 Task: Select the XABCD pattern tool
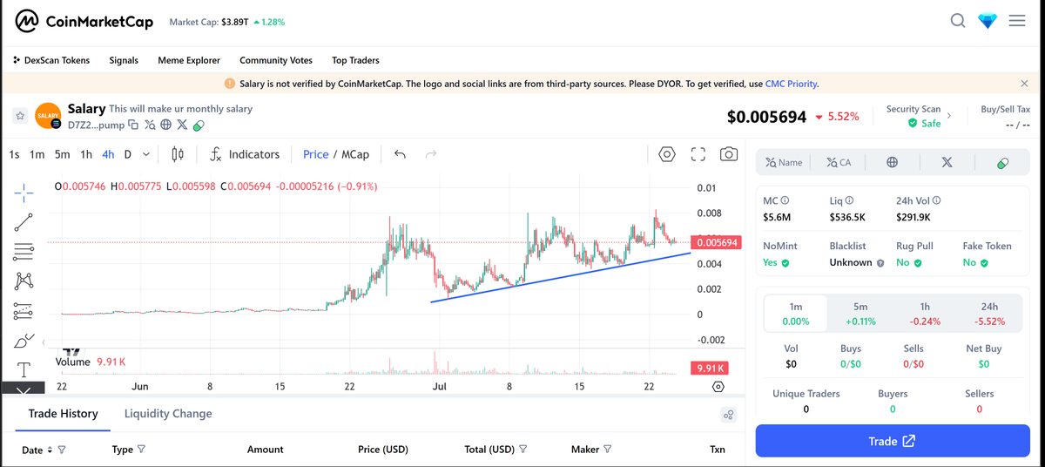coord(24,281)
